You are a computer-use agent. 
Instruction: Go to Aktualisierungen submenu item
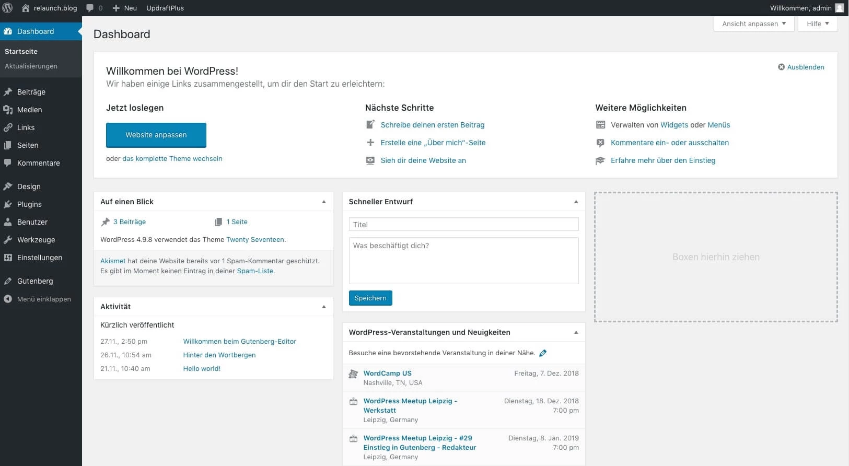coord(31,66)
